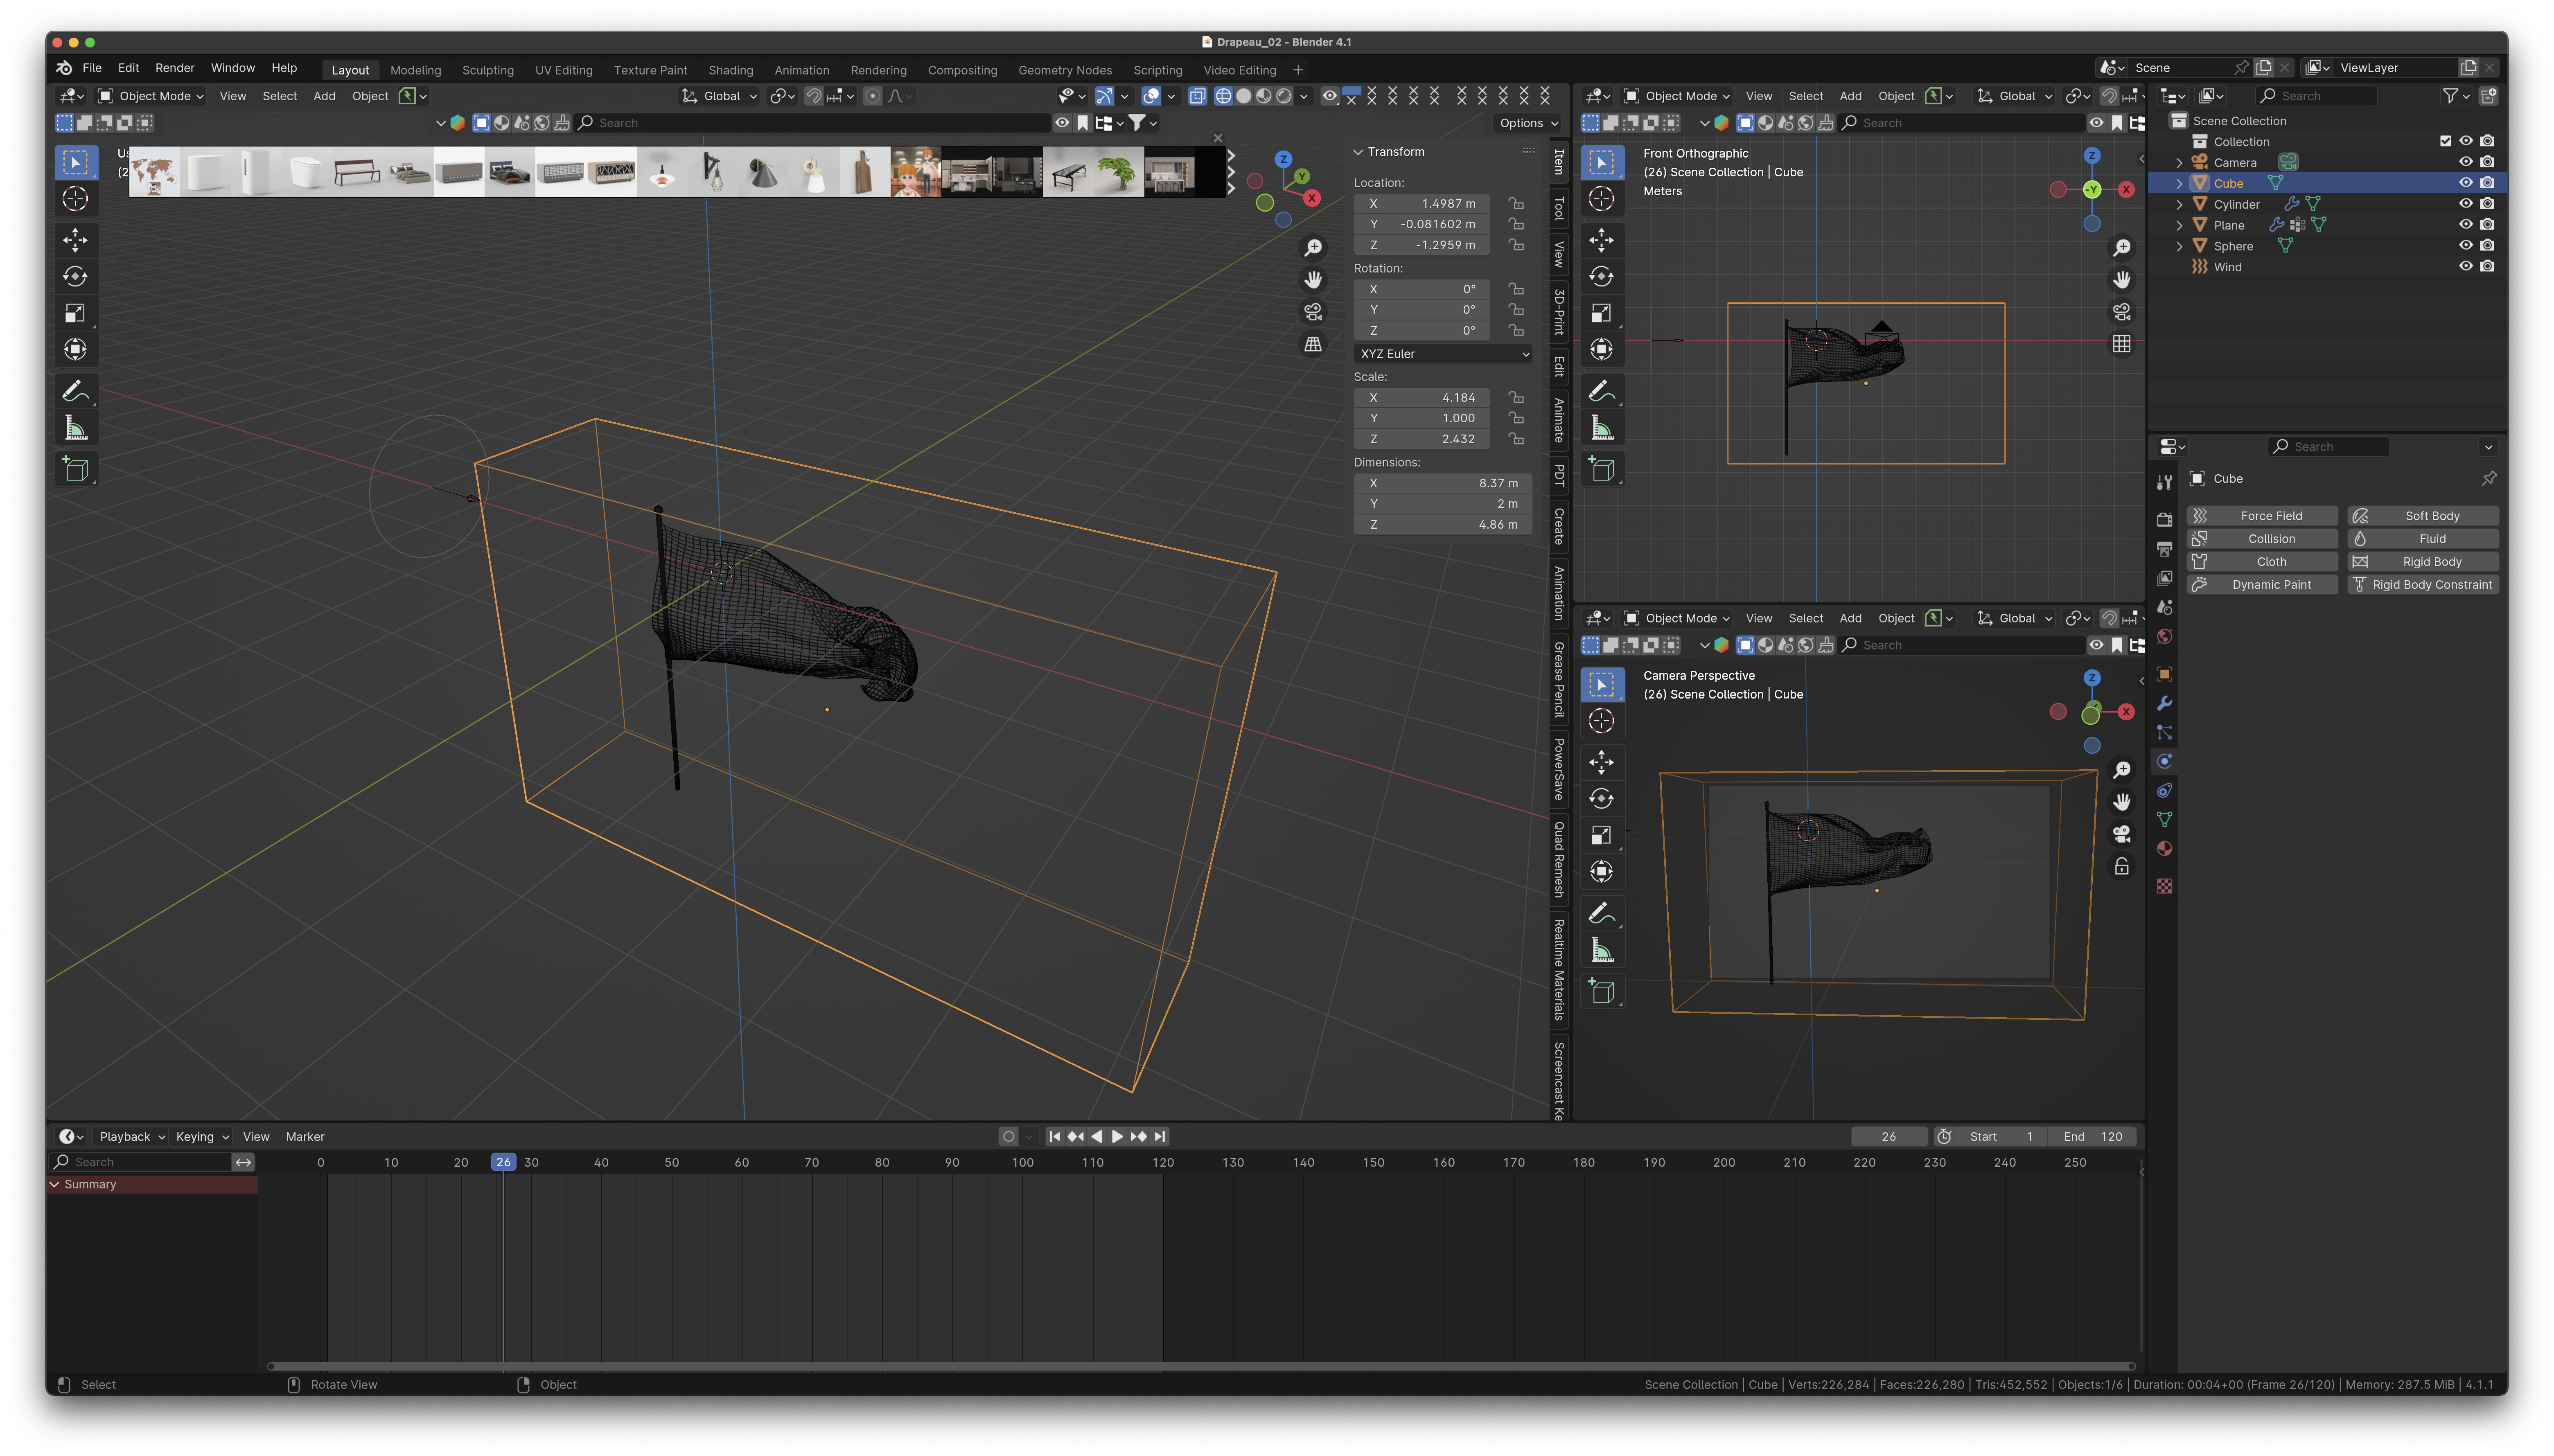The width and height of the screenshot is (2554, 1456).
Task: Switch to the Shading workspace tab
Action: (x=731, y=70)
